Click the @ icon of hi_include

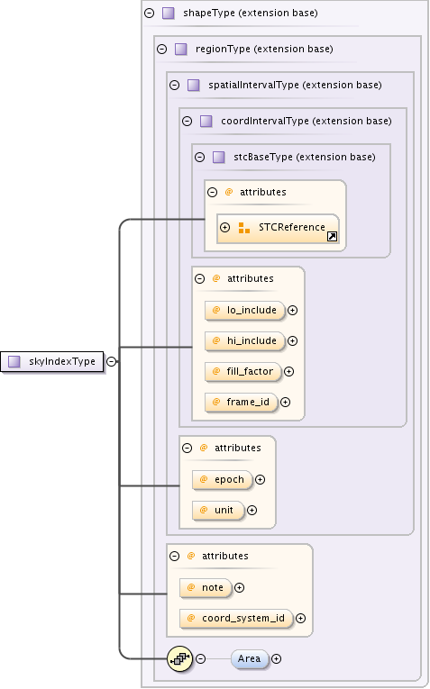click(x=216, y=341)
